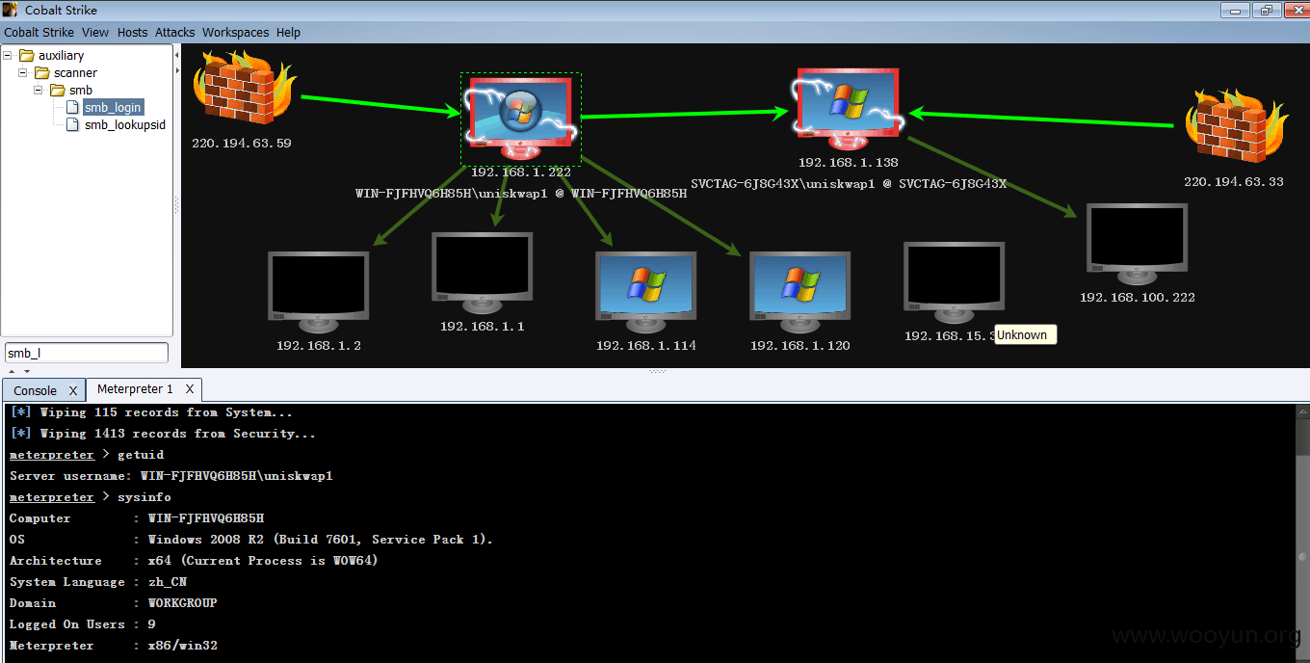The height and width of the screenshot is (663, 1310).
Task: Click the scanner folder icon
Action: 42,73
